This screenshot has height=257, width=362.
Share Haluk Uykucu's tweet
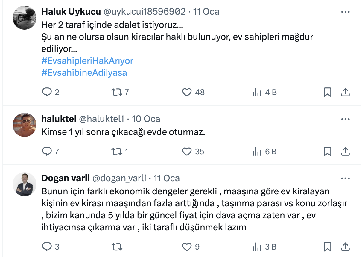[346, 92]
